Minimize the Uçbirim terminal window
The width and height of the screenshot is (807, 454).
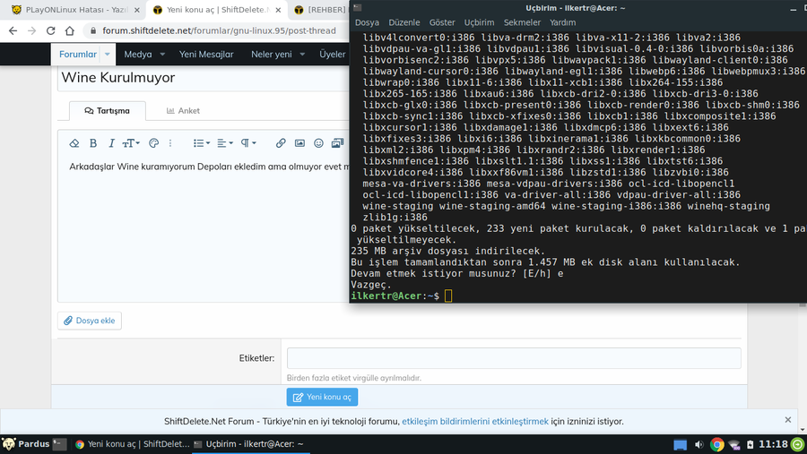coord(794,8)
